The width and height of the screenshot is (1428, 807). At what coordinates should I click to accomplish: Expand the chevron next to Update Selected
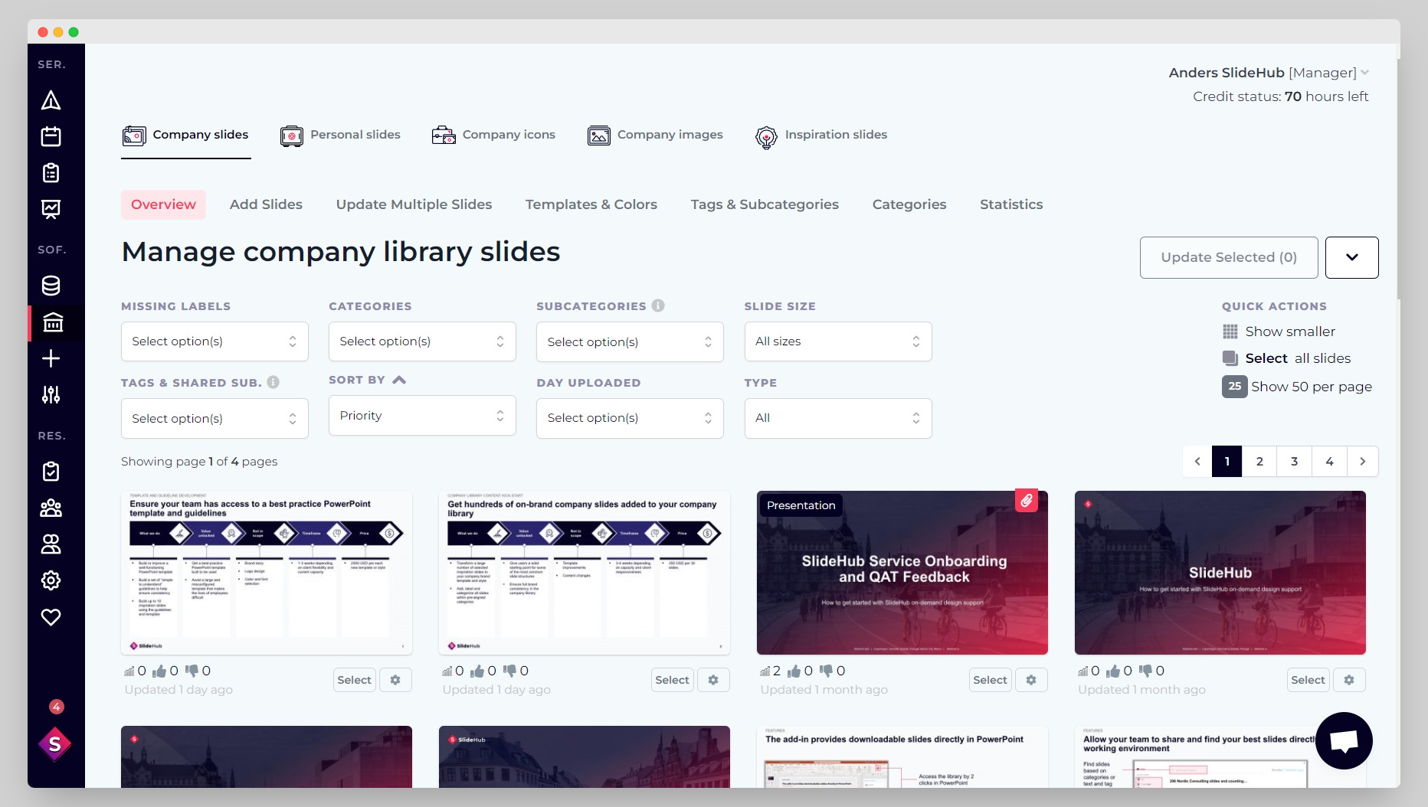click(1352, 257)
